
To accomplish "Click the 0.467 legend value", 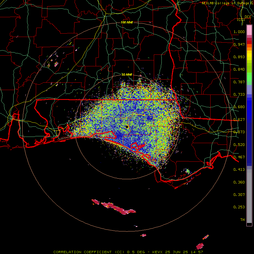I will point(239,157).
